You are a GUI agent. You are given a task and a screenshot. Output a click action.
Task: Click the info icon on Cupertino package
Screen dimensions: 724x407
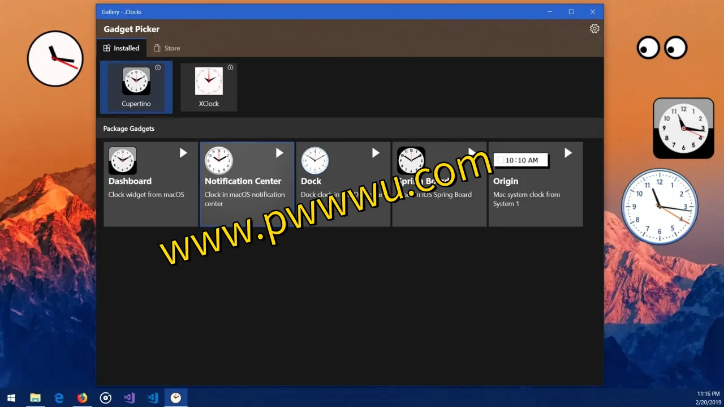tap(158, 68)
